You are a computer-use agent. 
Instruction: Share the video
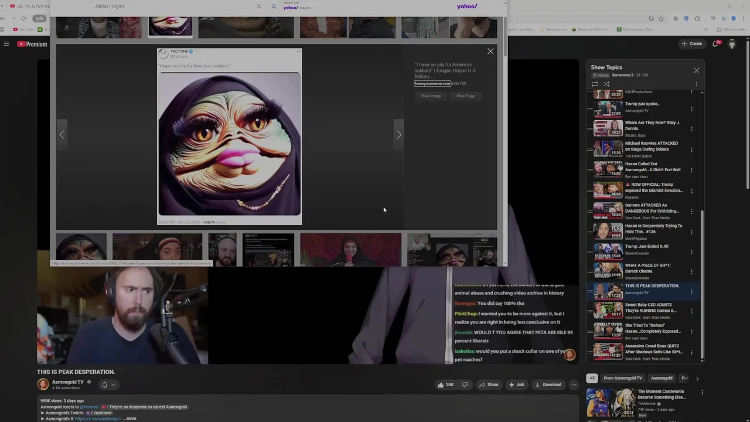[x=488, y=384]
